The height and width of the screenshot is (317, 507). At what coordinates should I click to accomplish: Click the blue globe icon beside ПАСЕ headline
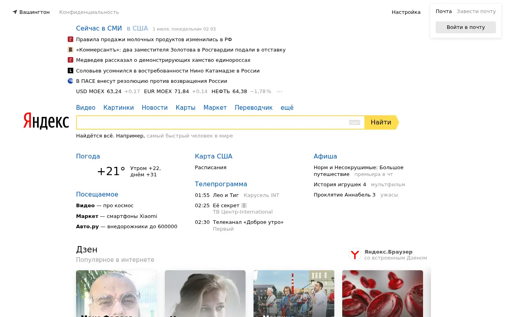click(71, 81)
